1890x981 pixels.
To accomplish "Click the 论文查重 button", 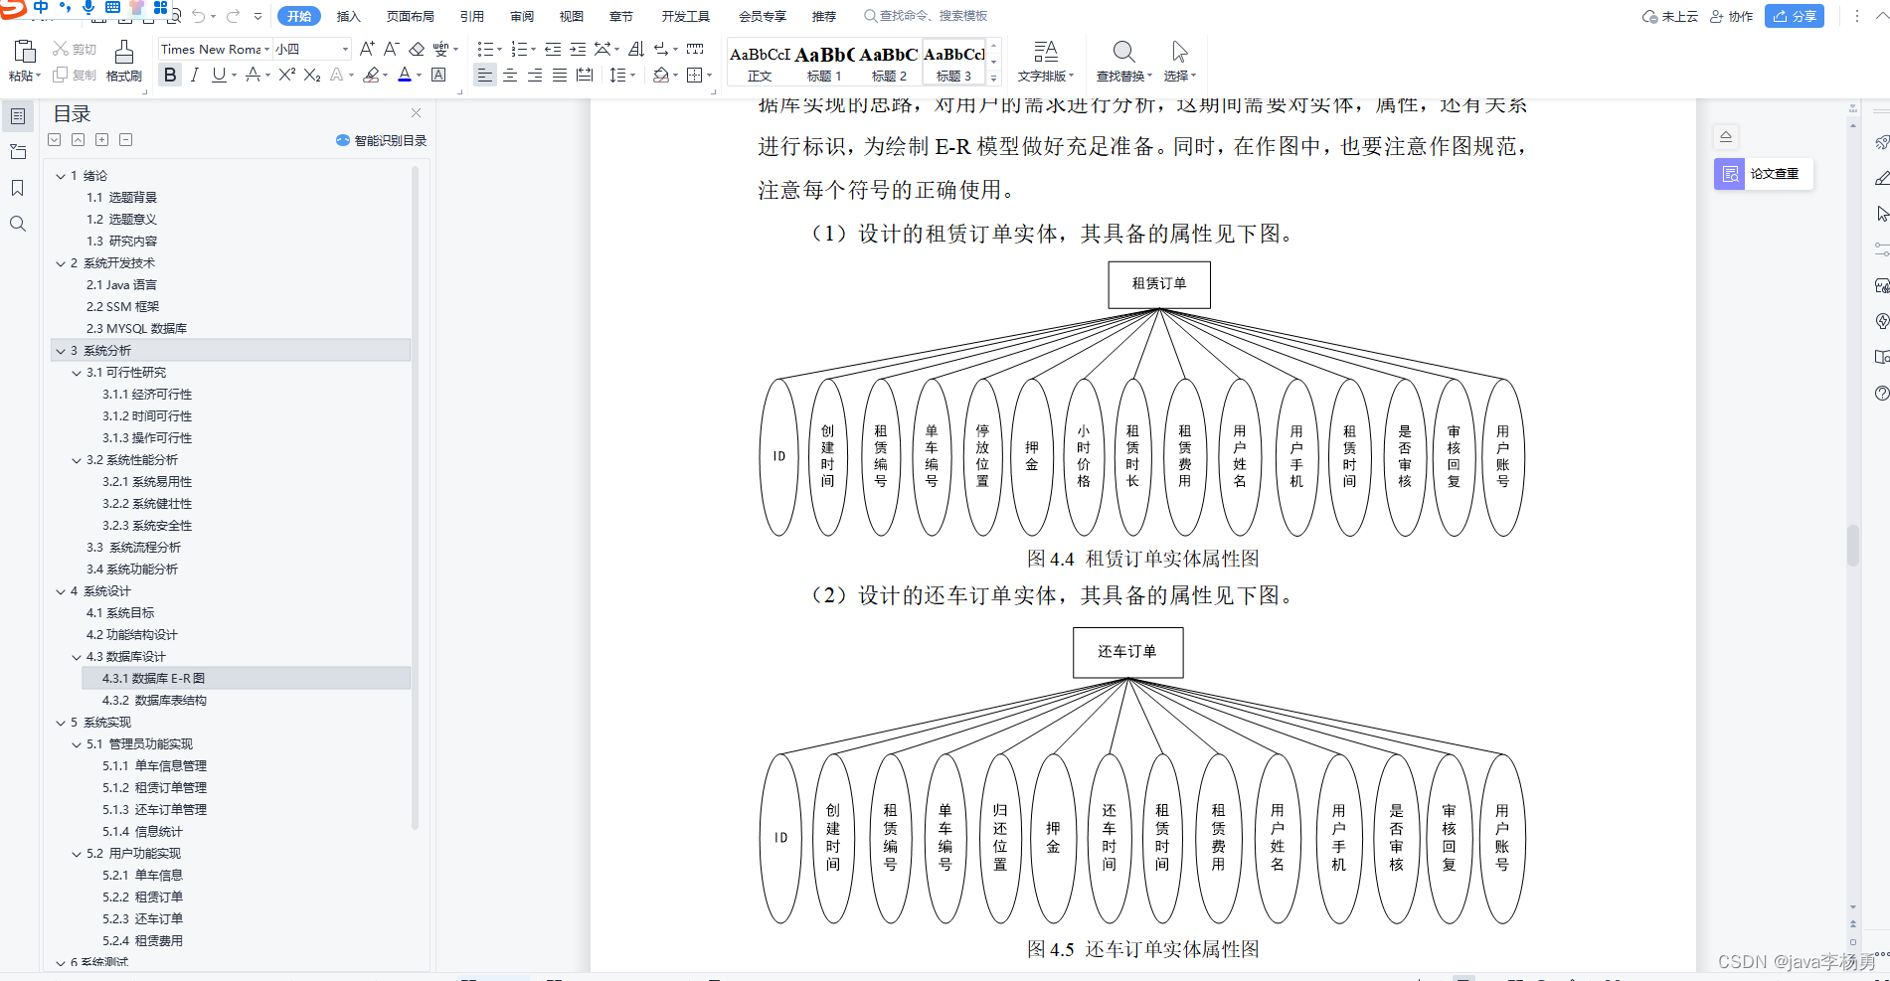I will (1764, 174).
